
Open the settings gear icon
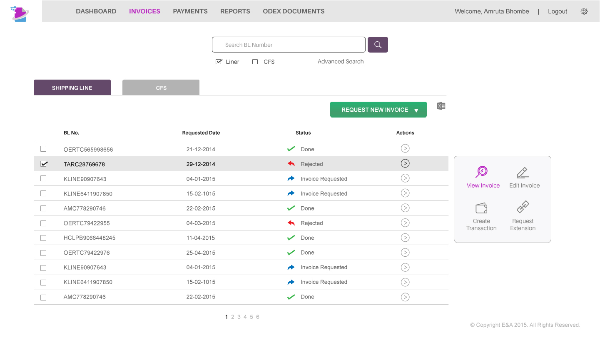click(x=584, y=12)
